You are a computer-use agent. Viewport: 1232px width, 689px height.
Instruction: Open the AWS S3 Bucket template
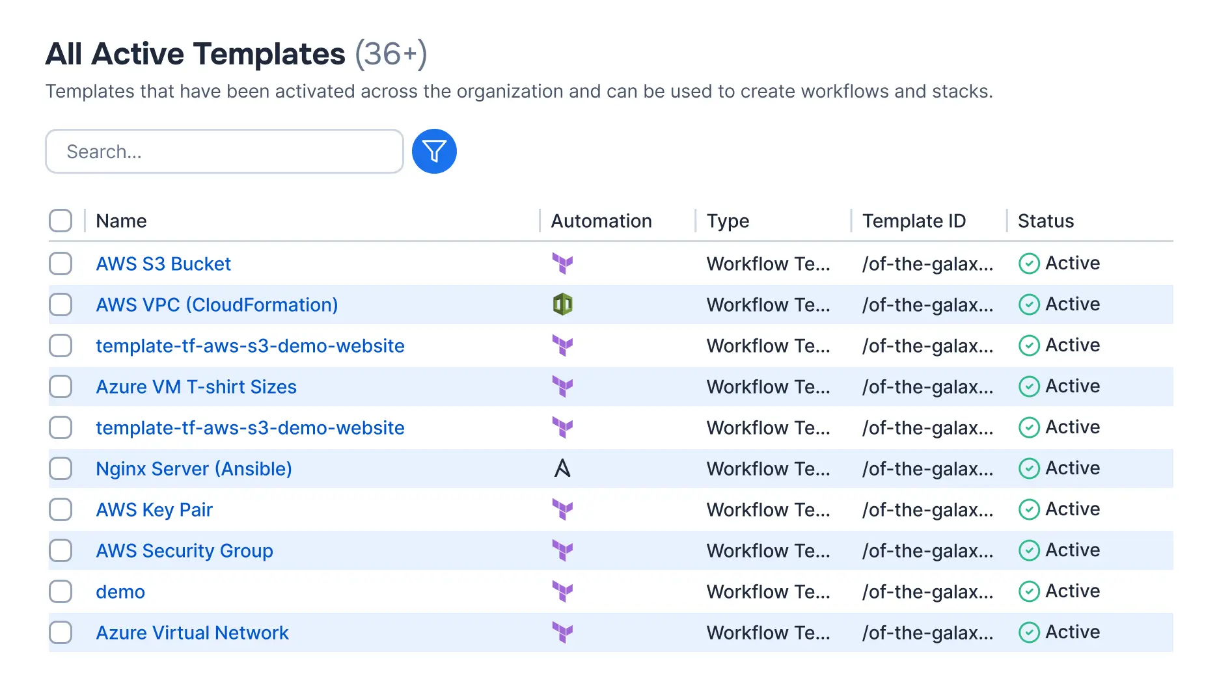pos(163,263)
